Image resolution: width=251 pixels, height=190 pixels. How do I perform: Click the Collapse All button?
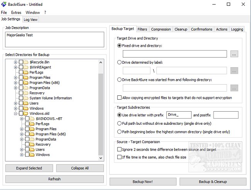coord(80,168)
